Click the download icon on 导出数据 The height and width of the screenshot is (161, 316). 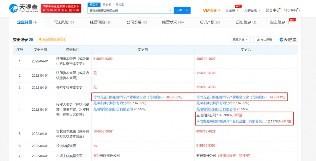258,40
